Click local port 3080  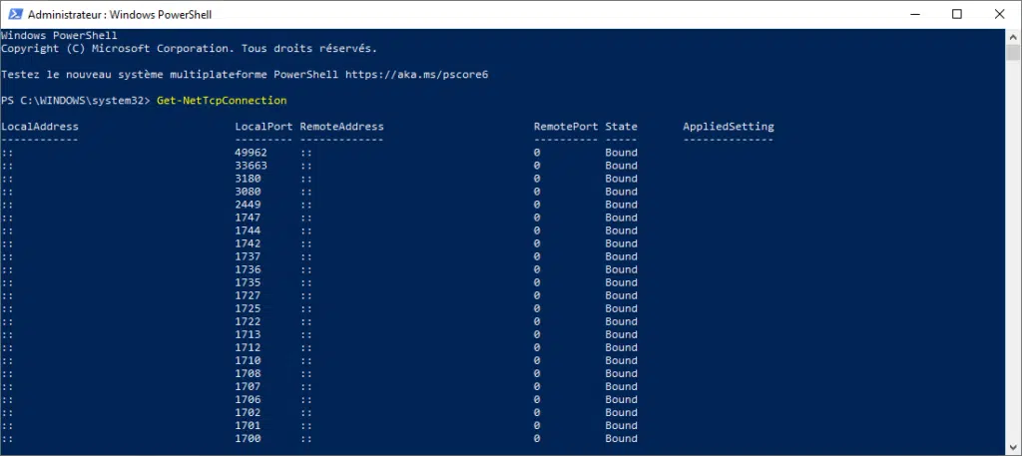pos(248,192)
